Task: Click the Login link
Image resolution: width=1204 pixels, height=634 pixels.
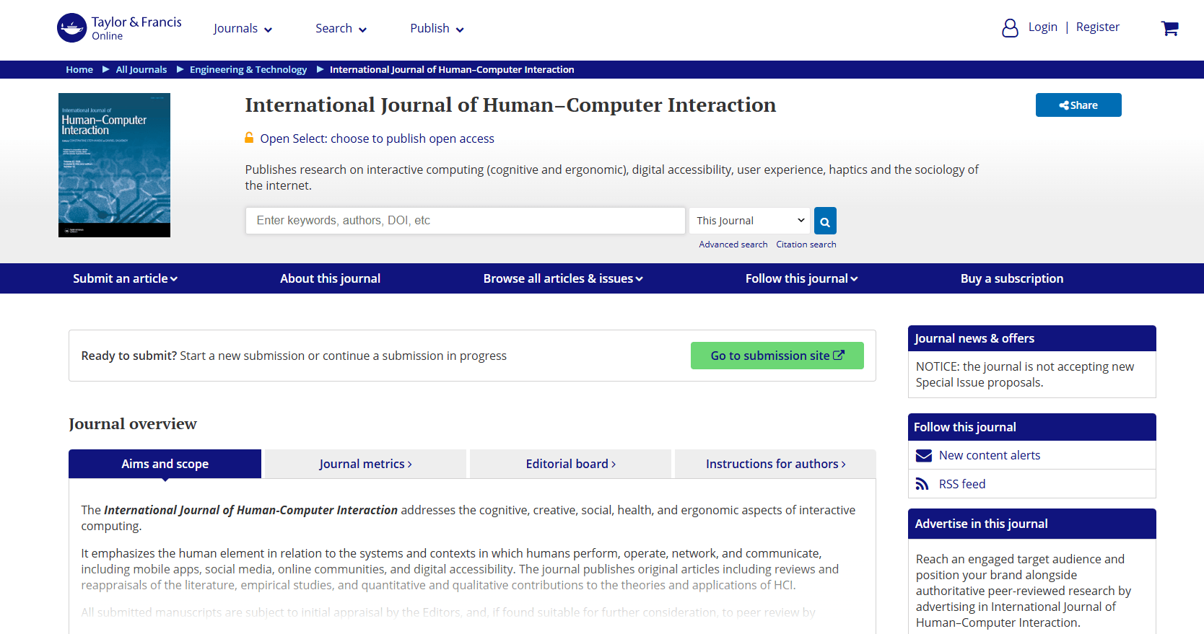Action: click(x=1042, y=27)
